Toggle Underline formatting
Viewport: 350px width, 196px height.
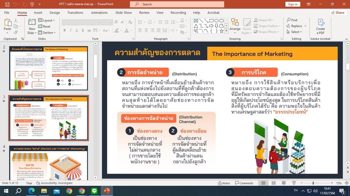click(x=77, y=30)
